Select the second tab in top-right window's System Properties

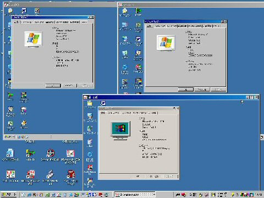pos(160,26)
